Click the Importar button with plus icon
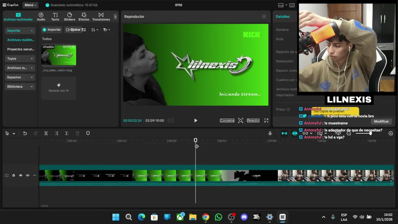The image size is (398, 224). (x=52, y=30)
